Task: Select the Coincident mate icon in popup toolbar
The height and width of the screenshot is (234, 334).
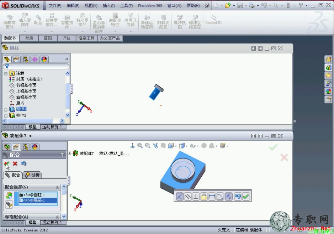Action: [x=180, y=196]
